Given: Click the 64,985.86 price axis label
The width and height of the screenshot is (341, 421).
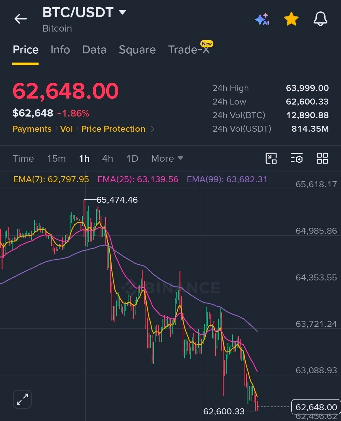Looking at the screenshot, I should (x=316, y=231).
